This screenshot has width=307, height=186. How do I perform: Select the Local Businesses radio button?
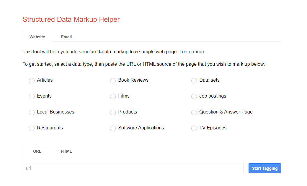click(x=32, y=112)
